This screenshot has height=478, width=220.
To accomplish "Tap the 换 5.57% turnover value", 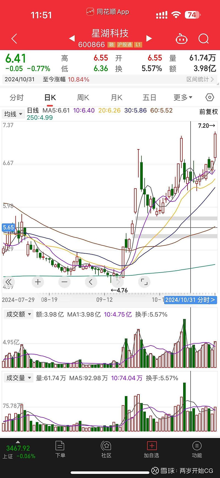I will pyautogui.click(x=152, y=69).
